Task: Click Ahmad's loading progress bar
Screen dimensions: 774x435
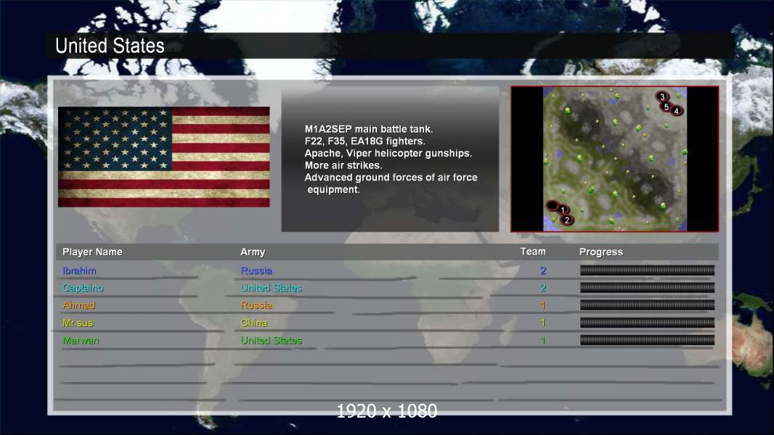Action: [647, 305]
